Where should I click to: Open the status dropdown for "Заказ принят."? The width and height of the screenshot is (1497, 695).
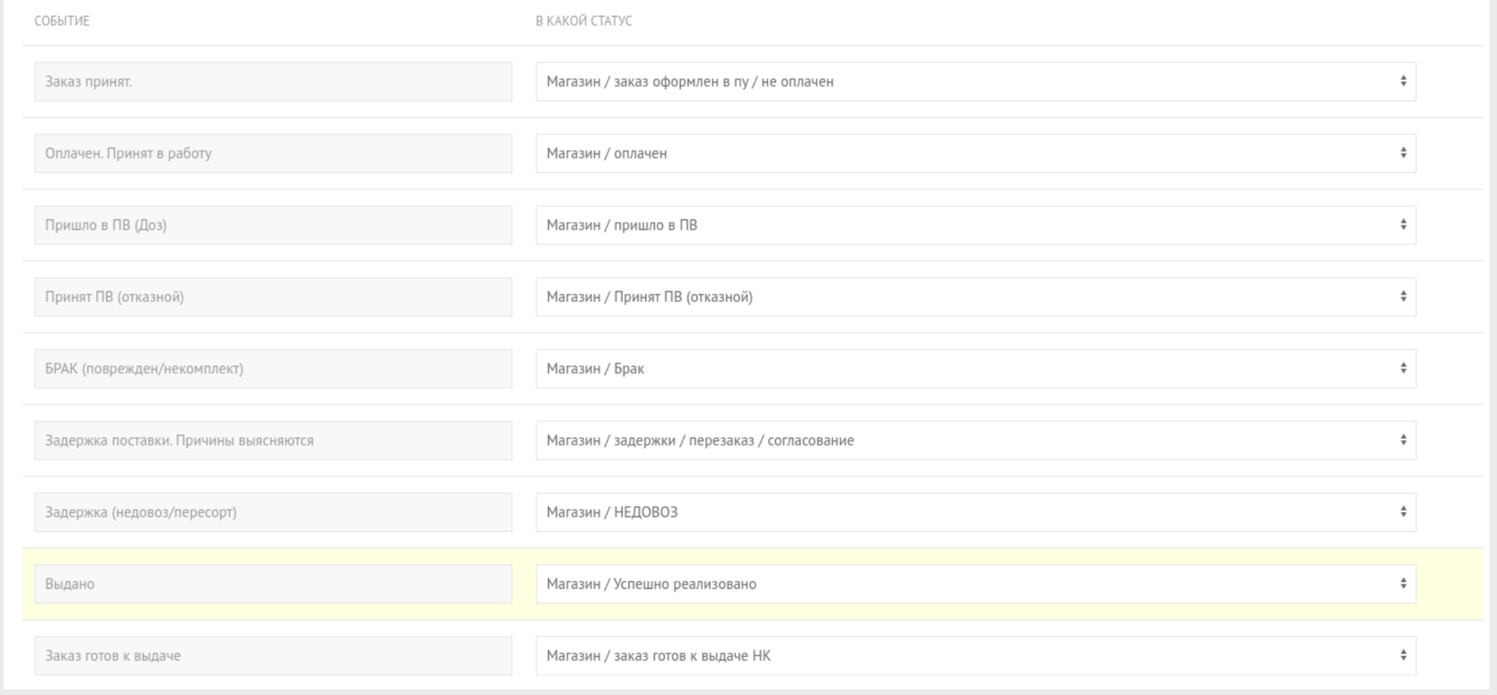pyautogui.click(x=976, y=80)
